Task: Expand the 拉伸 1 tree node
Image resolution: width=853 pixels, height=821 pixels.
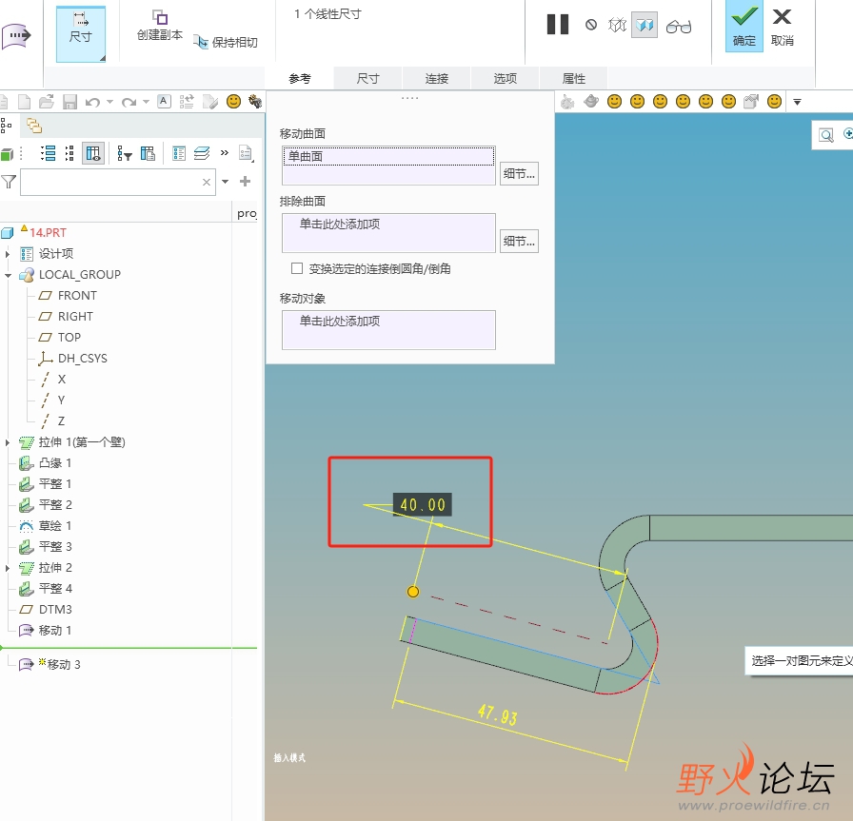Action: coord(8,442)
